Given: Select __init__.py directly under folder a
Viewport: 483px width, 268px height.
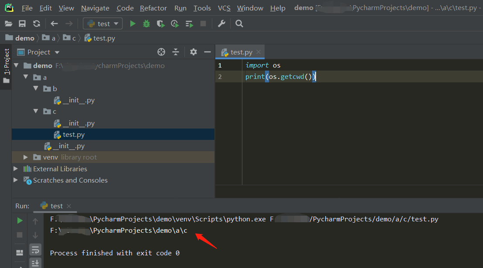Looking at the screenshot, I should point(65,146).
